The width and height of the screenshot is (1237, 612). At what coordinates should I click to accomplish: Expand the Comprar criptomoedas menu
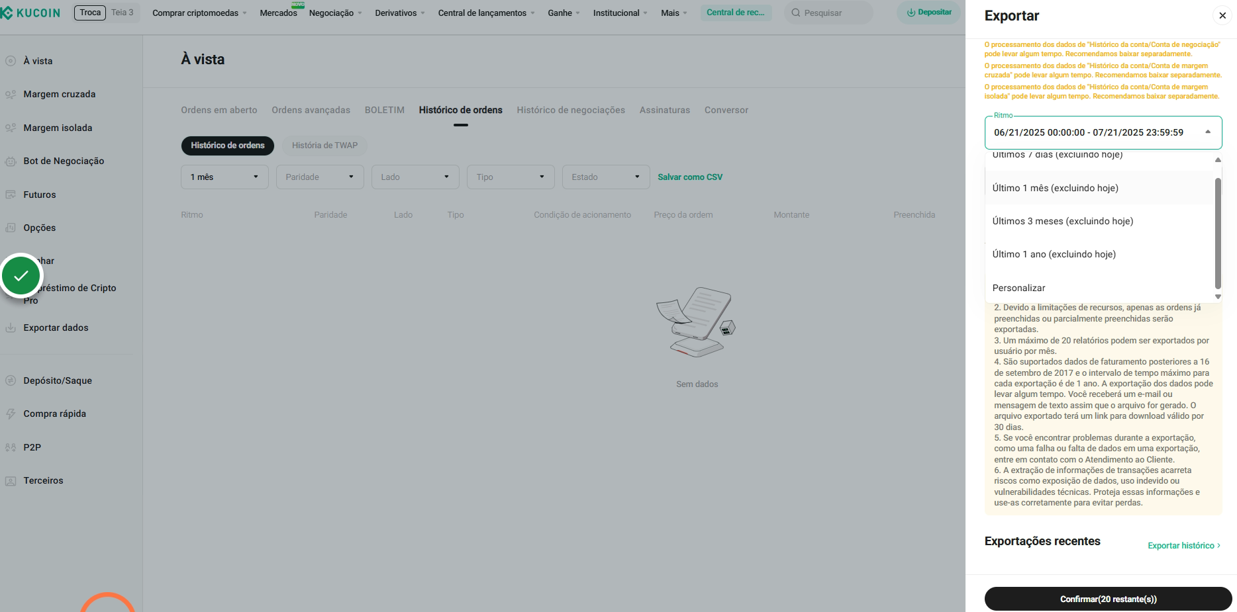click(x=199, y=13)
